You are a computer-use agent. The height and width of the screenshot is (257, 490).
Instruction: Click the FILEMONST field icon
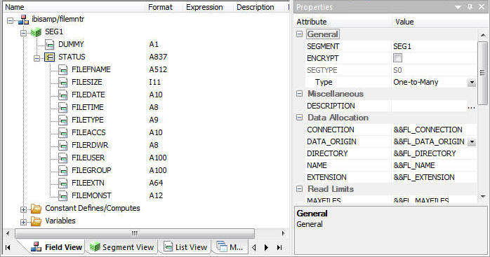point(62,196)
